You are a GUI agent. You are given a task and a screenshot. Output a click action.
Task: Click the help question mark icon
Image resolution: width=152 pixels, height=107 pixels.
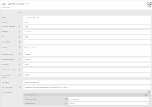coord(27,4)
